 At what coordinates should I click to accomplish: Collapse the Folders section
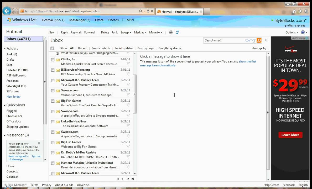click(x=4, y=49)
